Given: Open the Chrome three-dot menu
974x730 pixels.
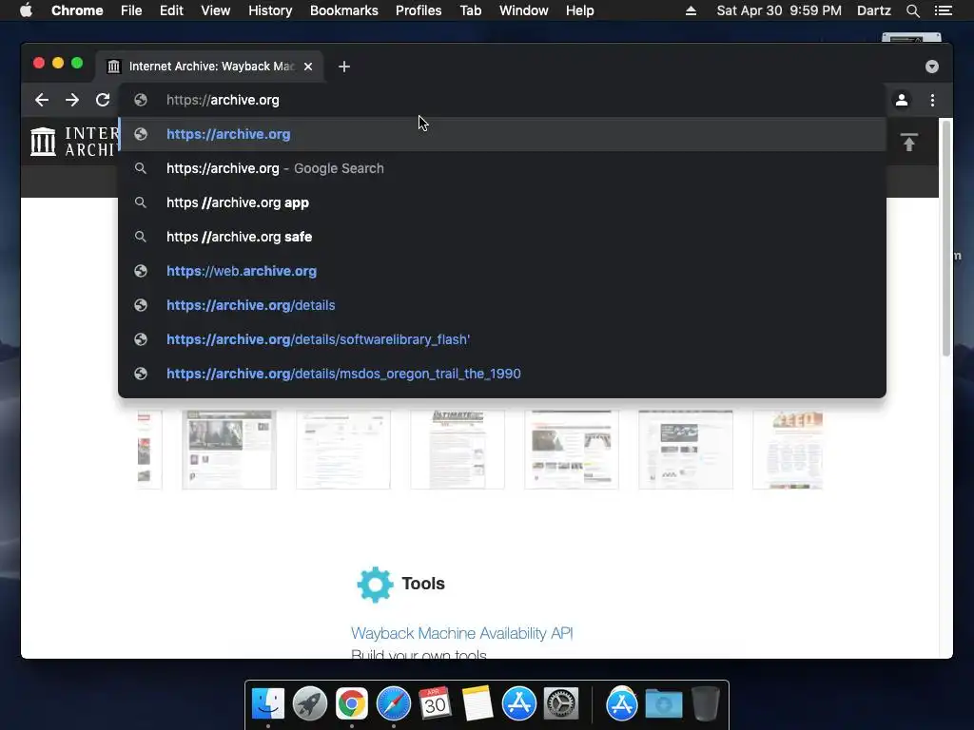Looking at the screenshot, I should point(932,100).
